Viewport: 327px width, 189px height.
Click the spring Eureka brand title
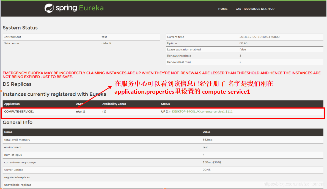pos(79,8)
